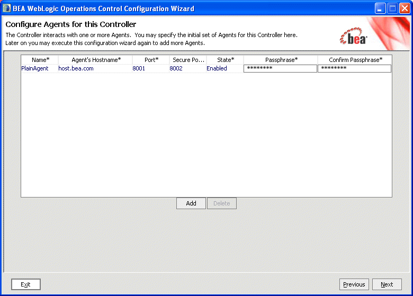The height and width of the screenshot is (296, 413).
Task: Return to the Previous wizard page
Action: (354, 284)
